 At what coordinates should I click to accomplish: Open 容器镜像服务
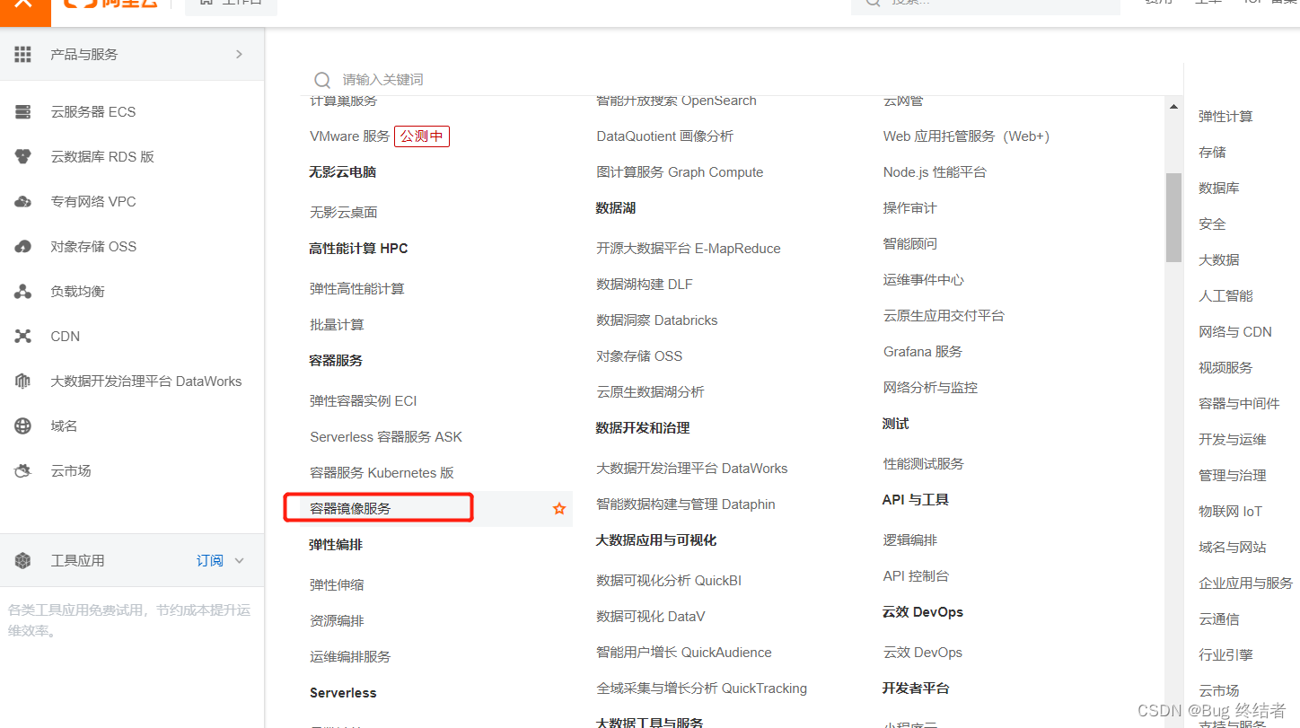[350, 509]
